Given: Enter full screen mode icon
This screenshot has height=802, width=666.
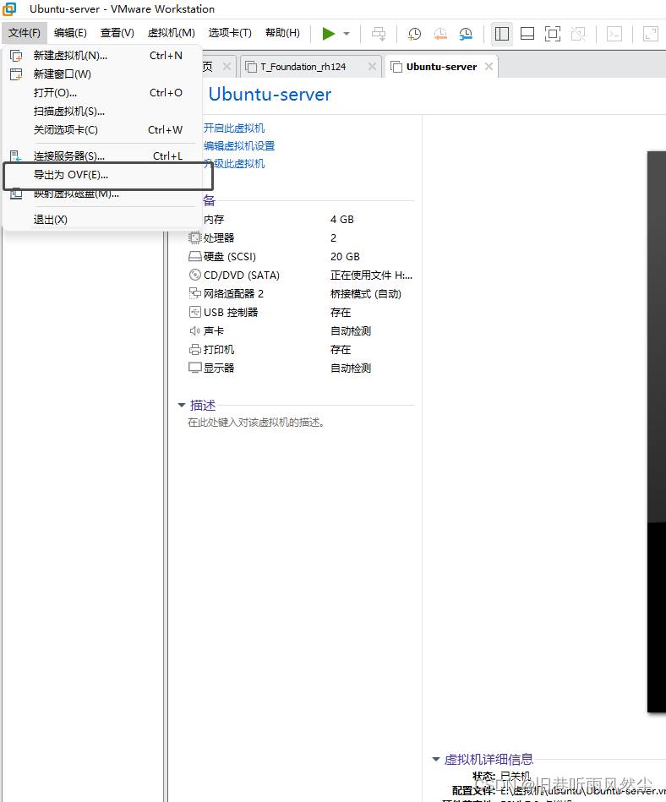Looking at the screenshot, I should 553,34.
